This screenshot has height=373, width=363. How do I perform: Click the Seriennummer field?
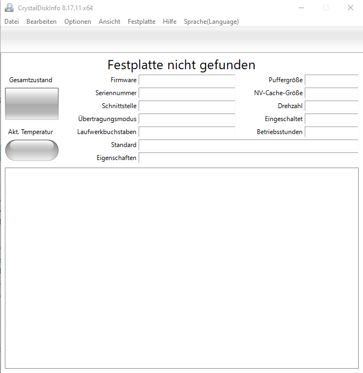pos(187,93)
